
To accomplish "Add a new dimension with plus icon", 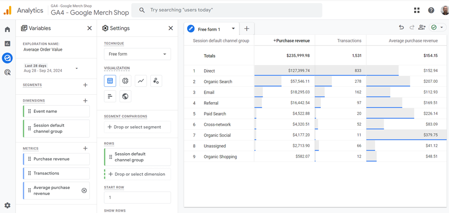I will 85,100.
